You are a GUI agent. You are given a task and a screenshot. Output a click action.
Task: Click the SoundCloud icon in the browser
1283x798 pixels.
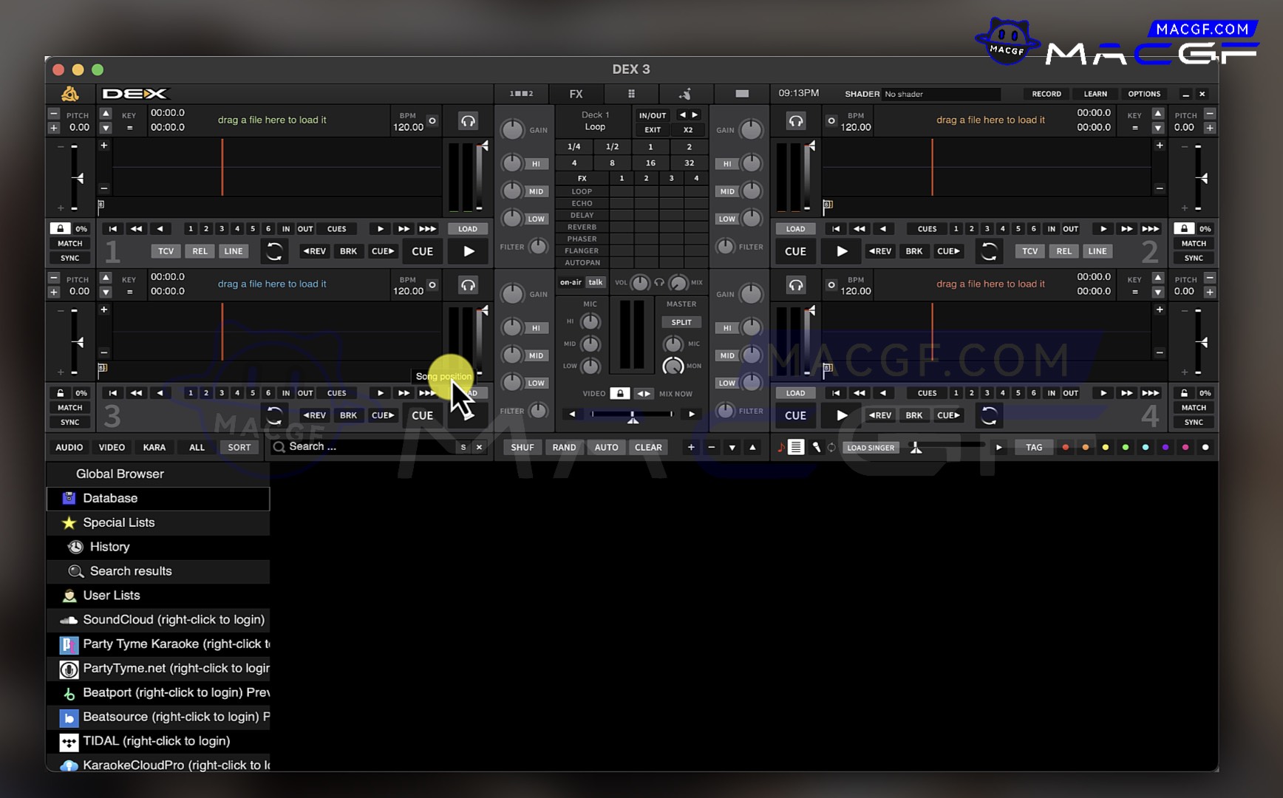coord(69,620)
